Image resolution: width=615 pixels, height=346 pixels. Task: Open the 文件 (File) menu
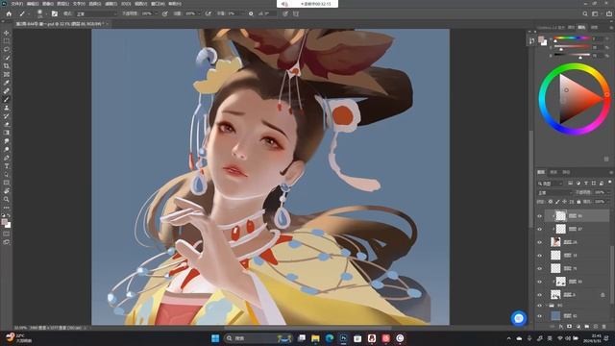[x=16, y=4]
